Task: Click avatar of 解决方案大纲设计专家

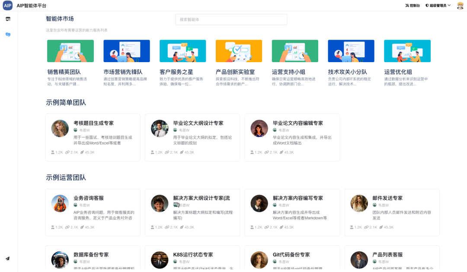Action: coord(160,203)
